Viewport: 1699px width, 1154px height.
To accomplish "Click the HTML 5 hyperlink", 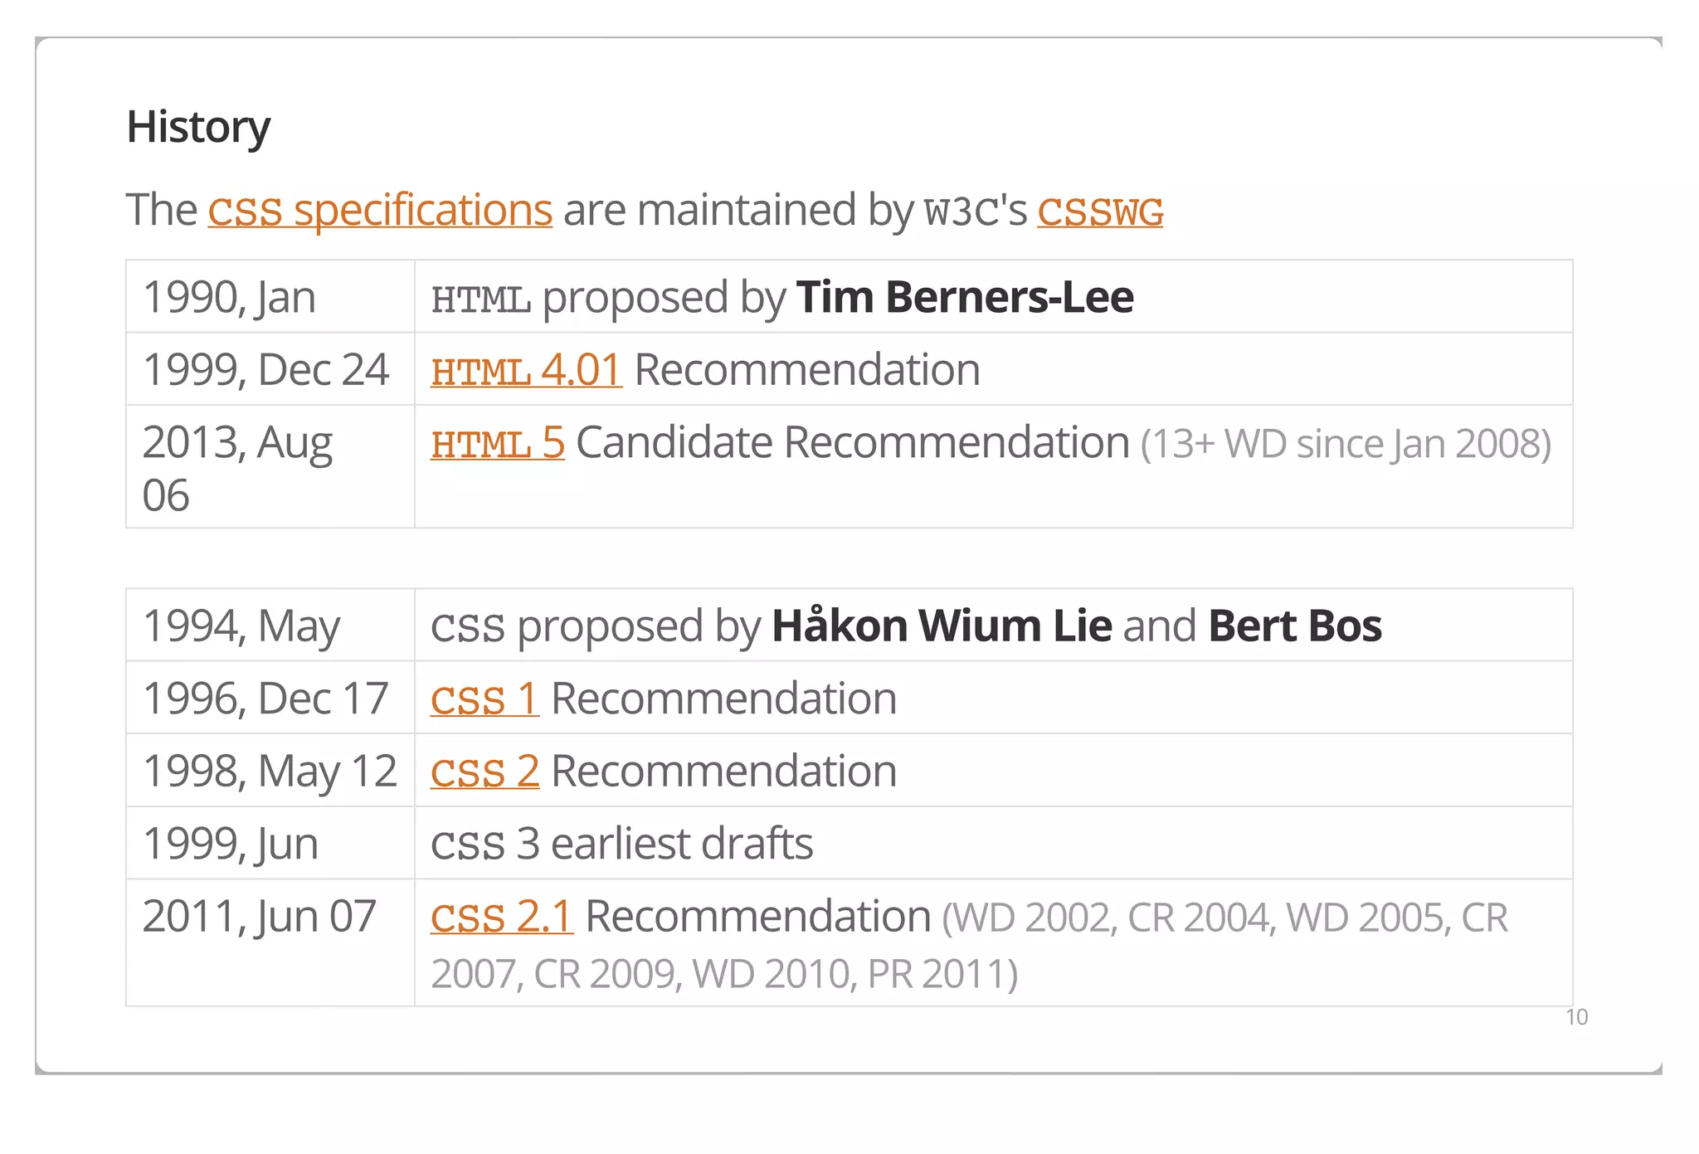I will tap(497, 443).
